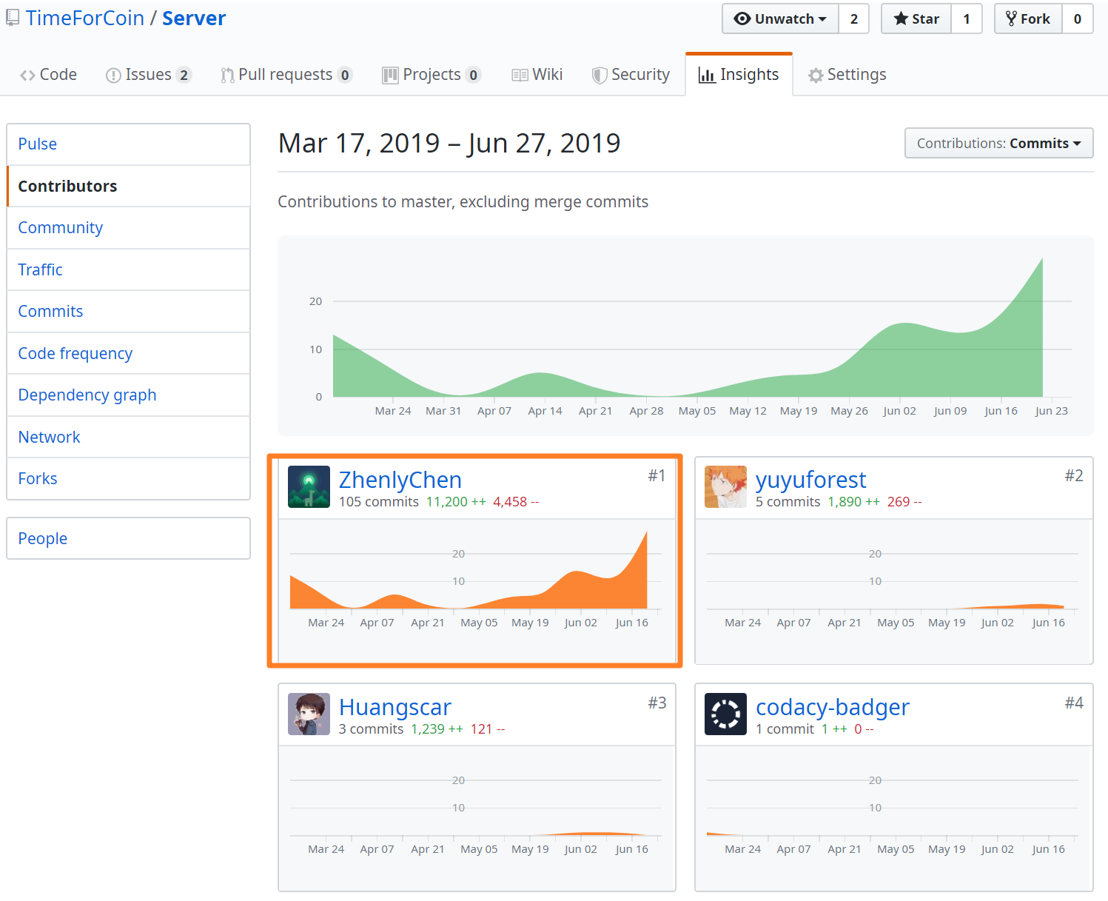
Task: Open the TimeForCoin owner link
Action: coord(85,19)
